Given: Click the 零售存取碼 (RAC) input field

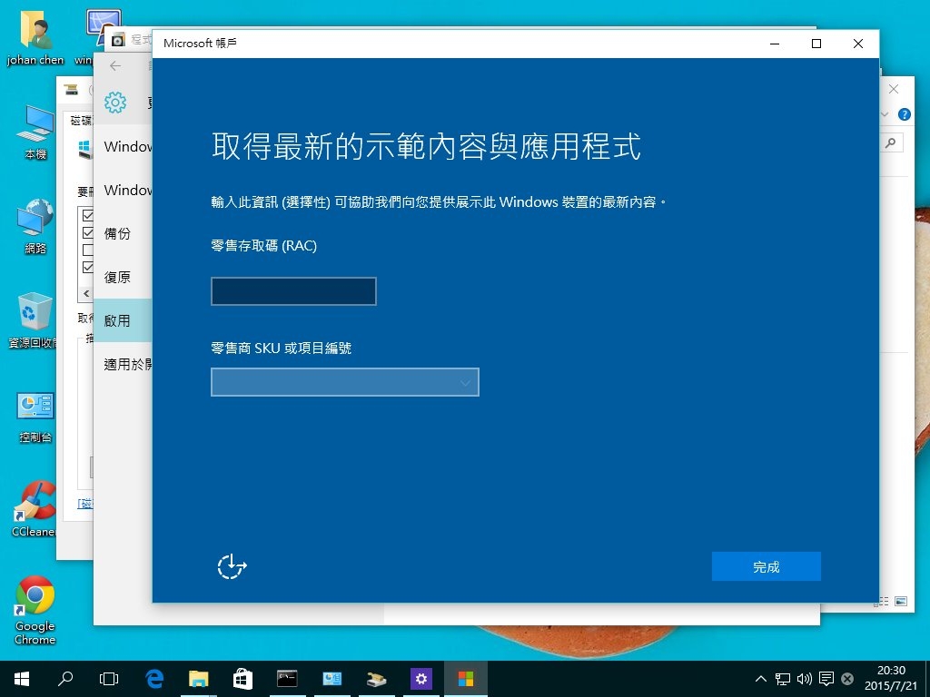Looking at the screenshot, I should tap(293, 291).
